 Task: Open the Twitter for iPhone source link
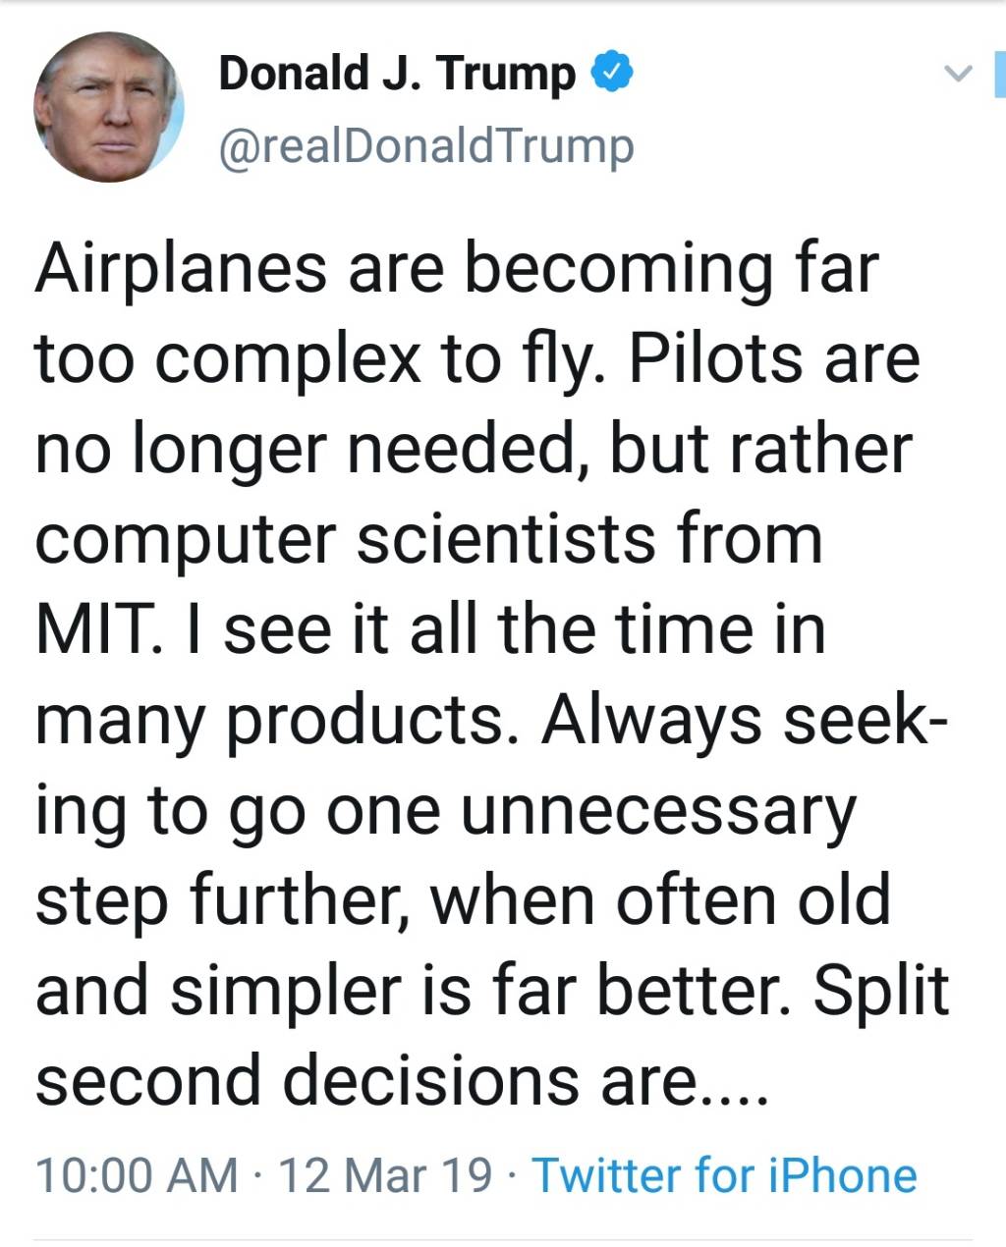coord(724,1175)
